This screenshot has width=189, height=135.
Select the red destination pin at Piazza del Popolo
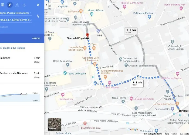point(87,35)
